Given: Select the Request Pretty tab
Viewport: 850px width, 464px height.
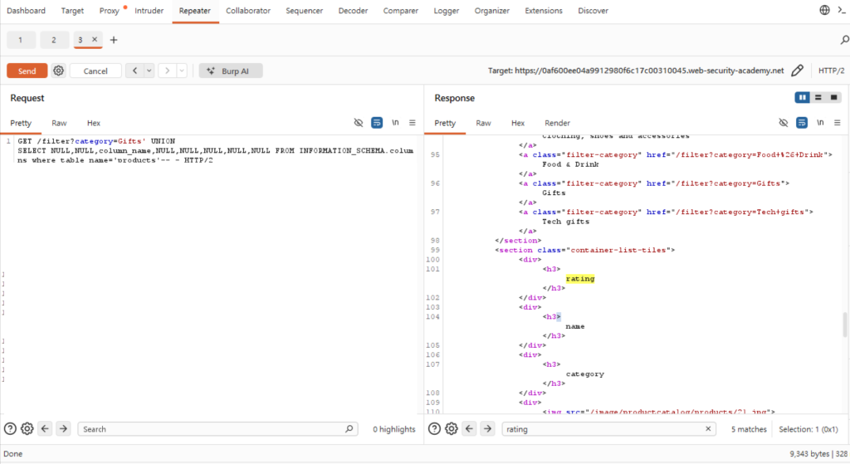Looking at the screenshot, I should [x=21, y=123].
